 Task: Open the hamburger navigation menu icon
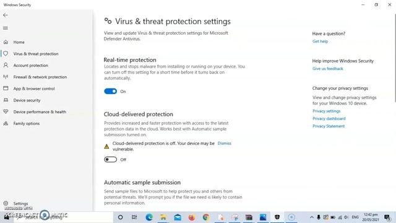tap(6, 28)
